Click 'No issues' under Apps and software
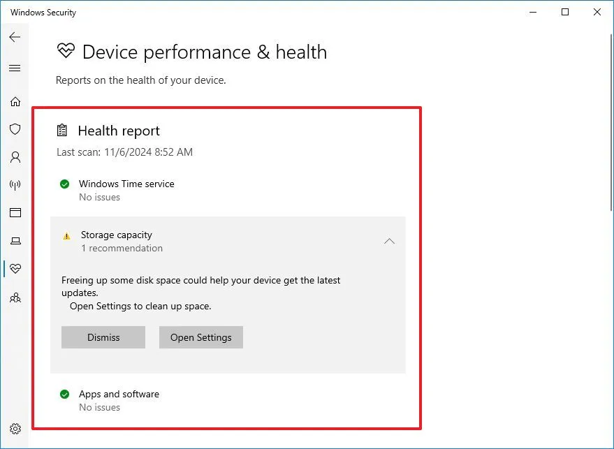This screenshot has height=449, width=614. point(99,408)
